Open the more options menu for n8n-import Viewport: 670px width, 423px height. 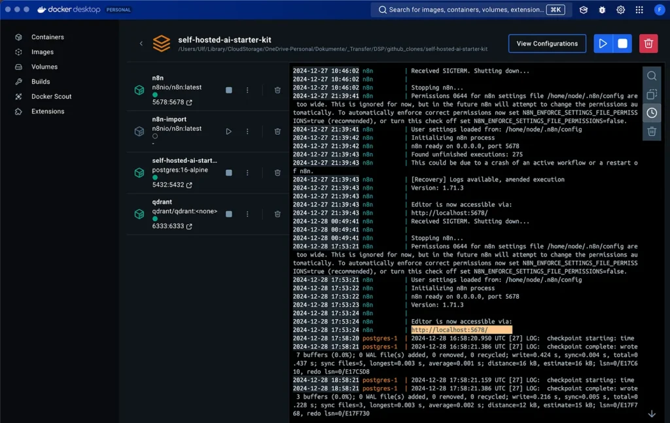click(x=247, y=131)
